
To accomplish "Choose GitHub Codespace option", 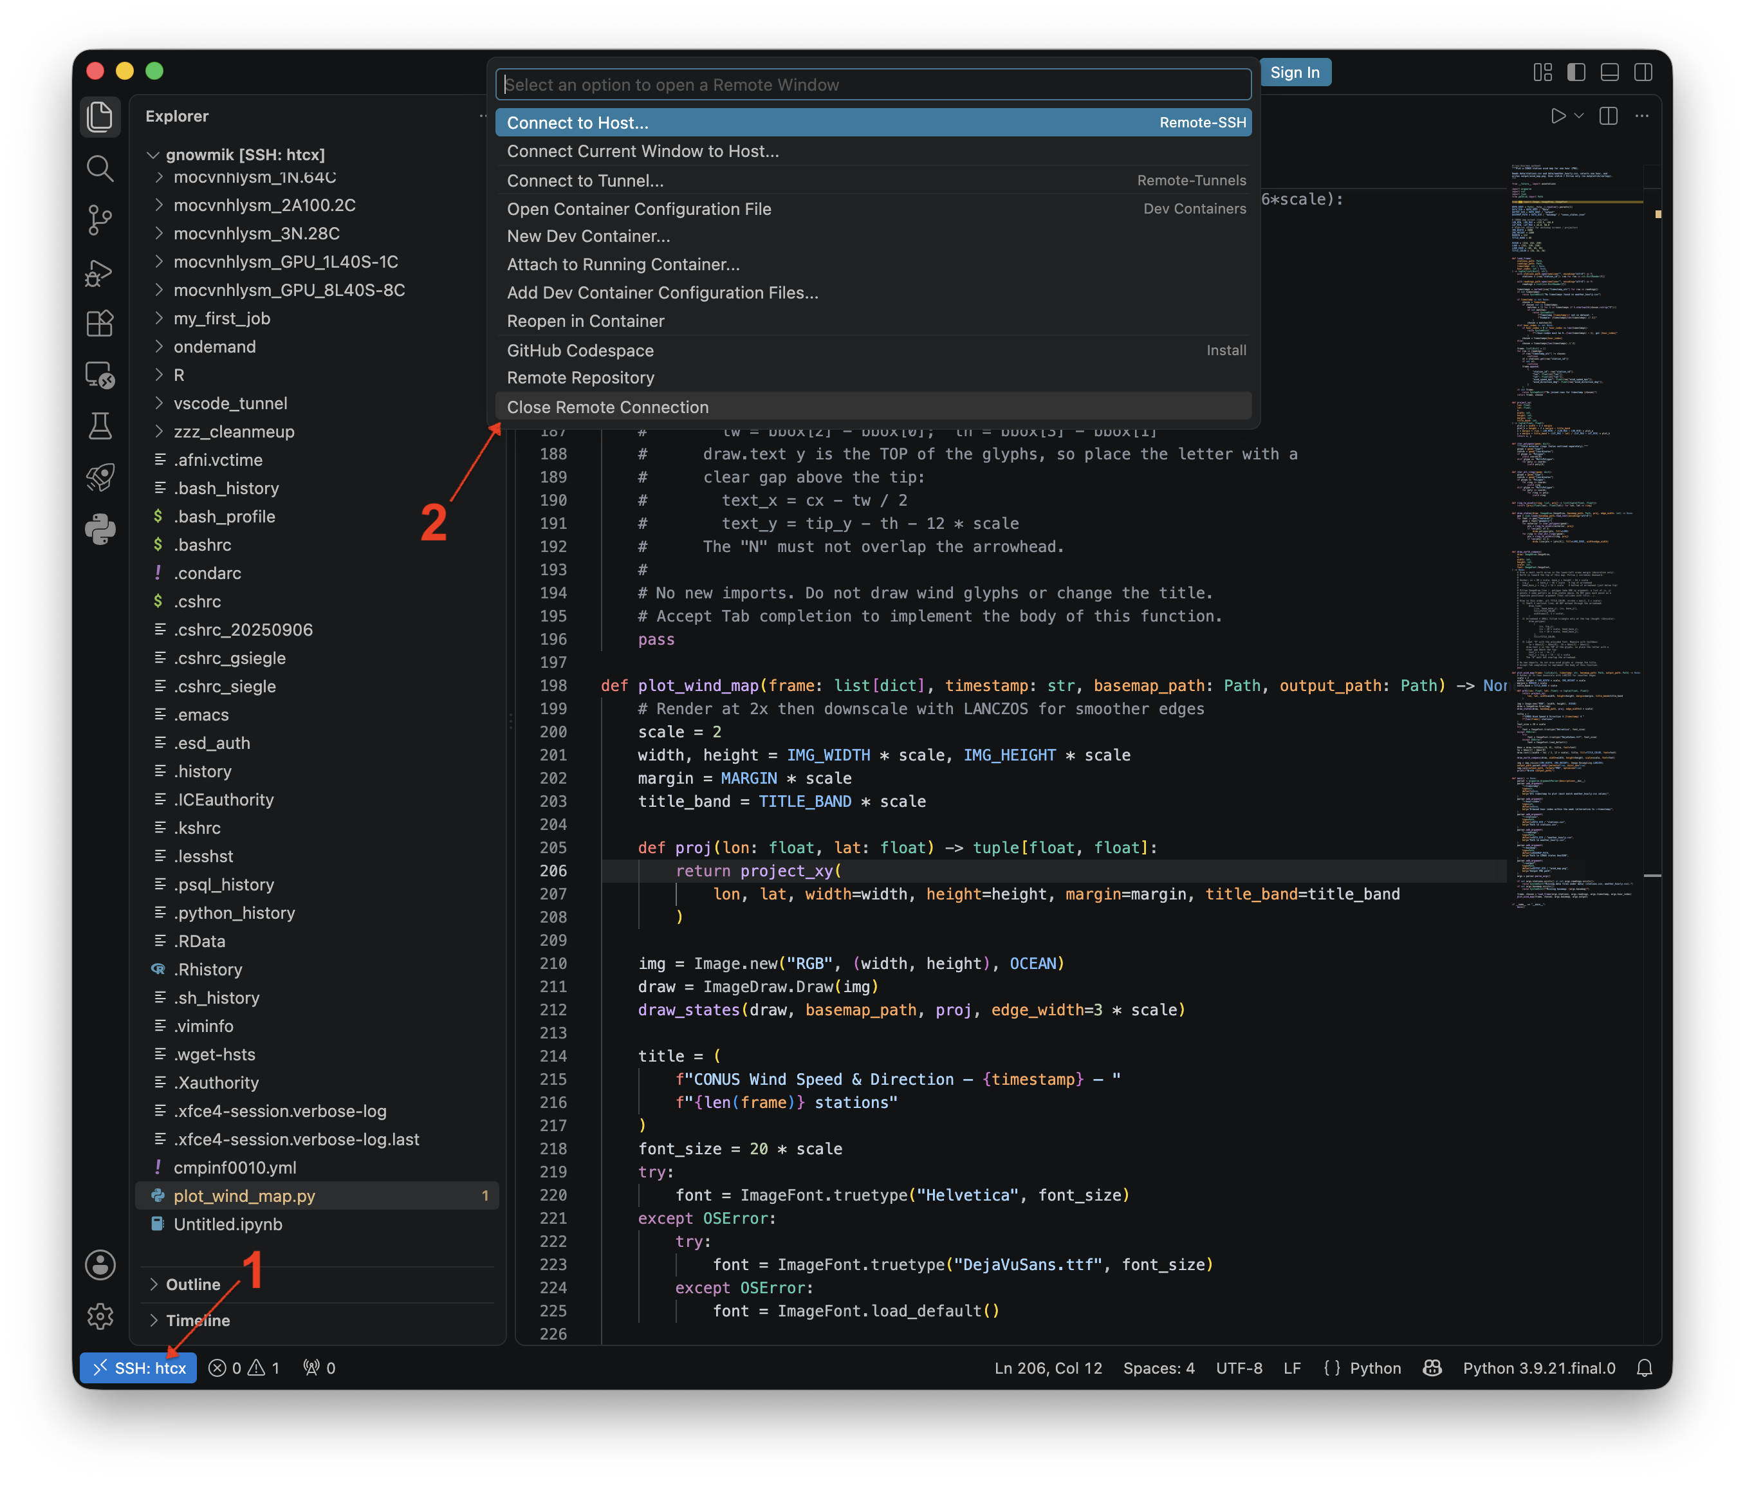I will (x=873, y=350).
